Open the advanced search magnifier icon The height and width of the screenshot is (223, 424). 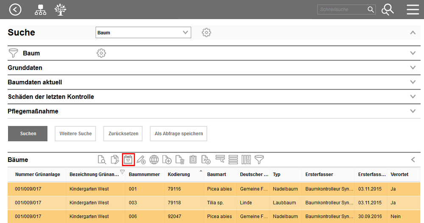pyautogui.click(x=387, y=10)
